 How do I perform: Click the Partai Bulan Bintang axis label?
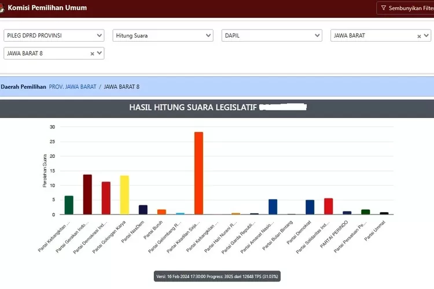[x=277, y=235]
